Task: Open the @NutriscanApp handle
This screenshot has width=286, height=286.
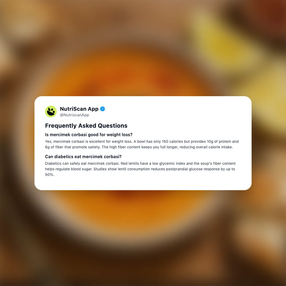Action: (74, 115)
